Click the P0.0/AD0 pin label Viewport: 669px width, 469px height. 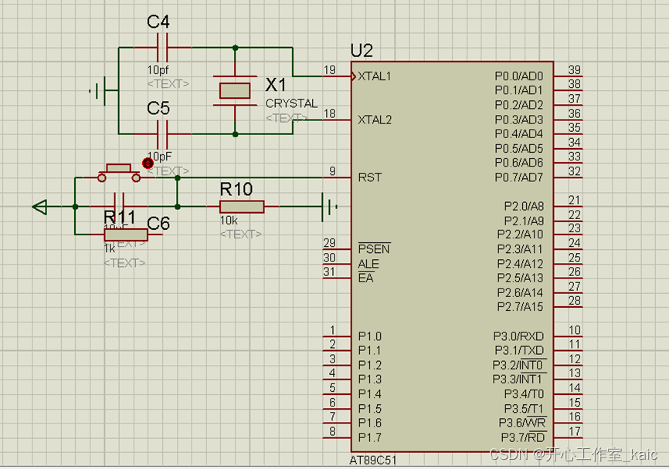tap(519, 76)
